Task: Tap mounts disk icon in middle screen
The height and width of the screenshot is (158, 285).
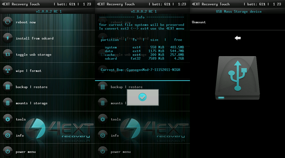Action: pyautogui.click(x=103, y=103)
